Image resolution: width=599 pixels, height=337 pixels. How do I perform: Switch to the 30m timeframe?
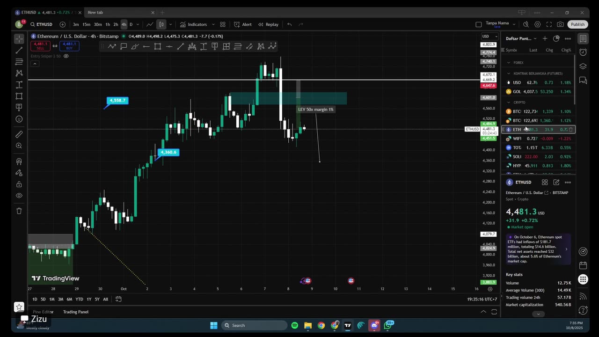pos(98,24)
